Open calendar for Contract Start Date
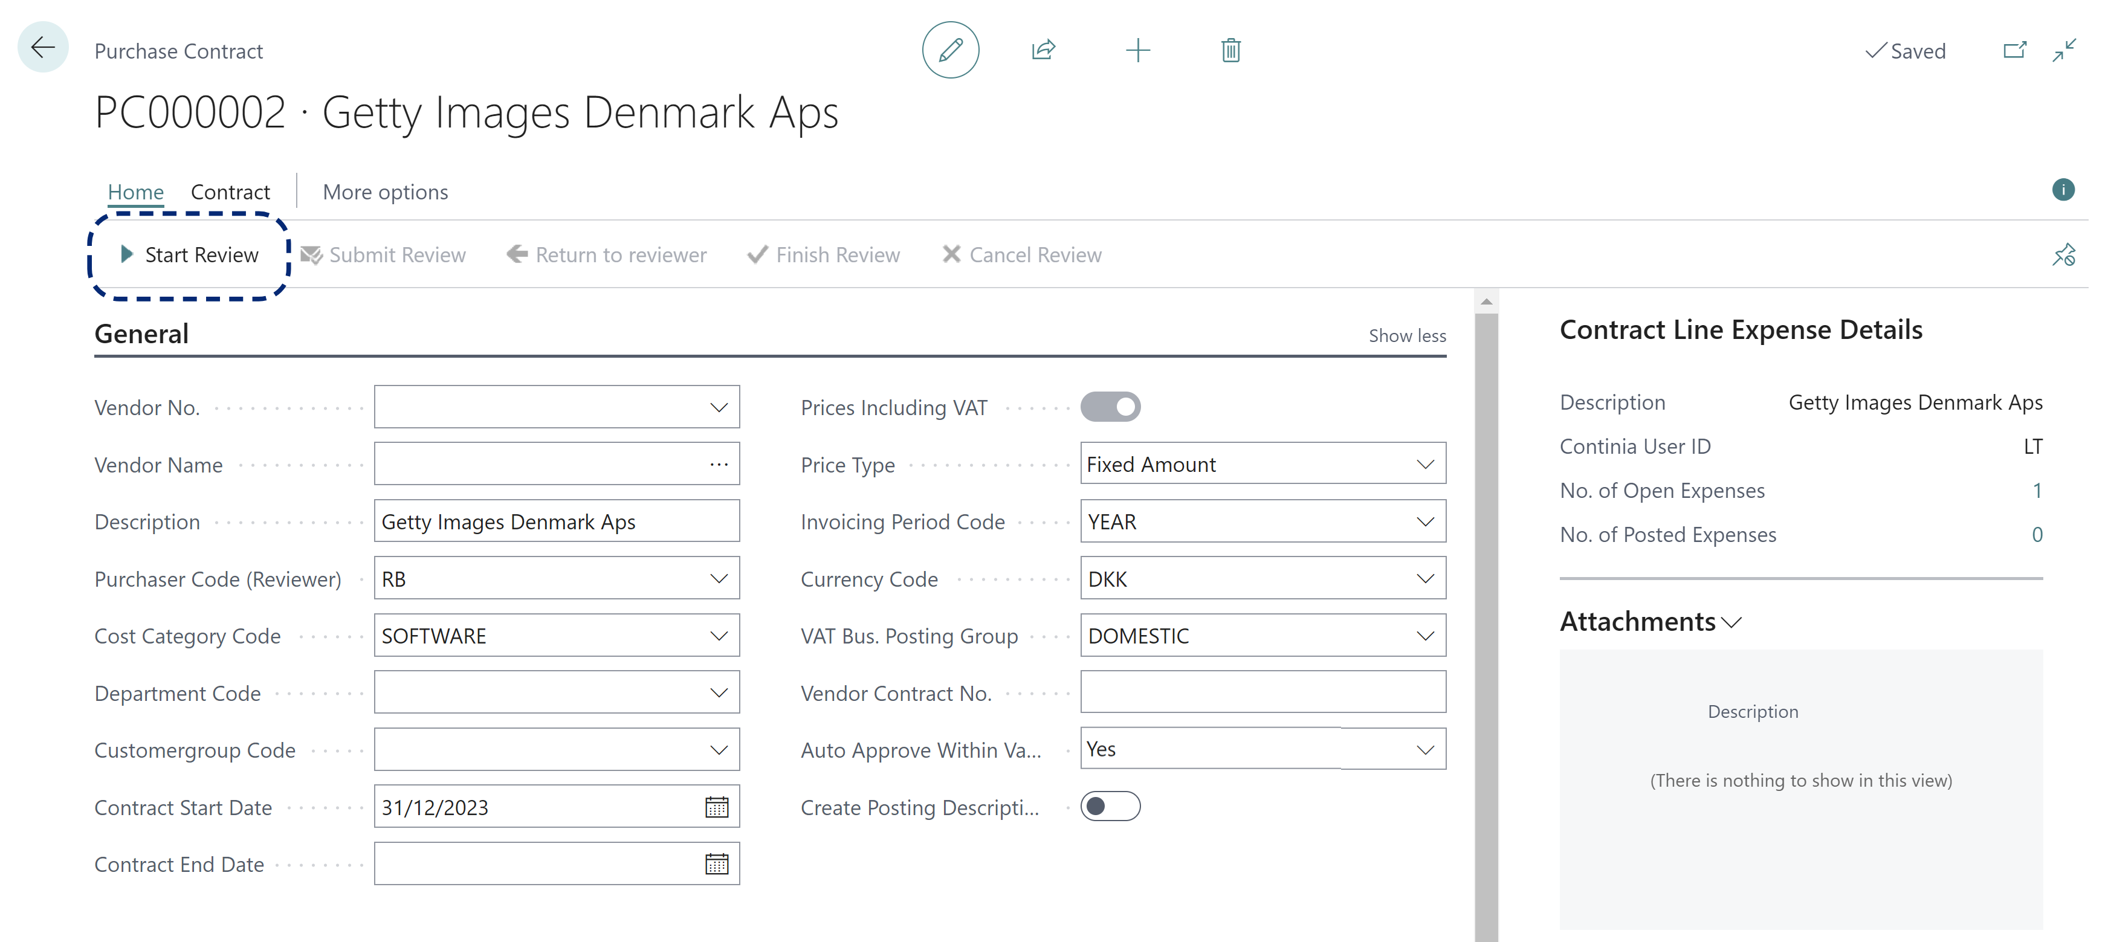The image size is (2111, 942). pos(716,807)
